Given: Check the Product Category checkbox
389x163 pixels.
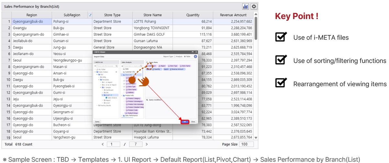Looking at the screenshot, I should click(x=124, y=98).
